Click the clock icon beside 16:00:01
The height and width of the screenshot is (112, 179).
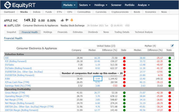[x=112, y=26]
